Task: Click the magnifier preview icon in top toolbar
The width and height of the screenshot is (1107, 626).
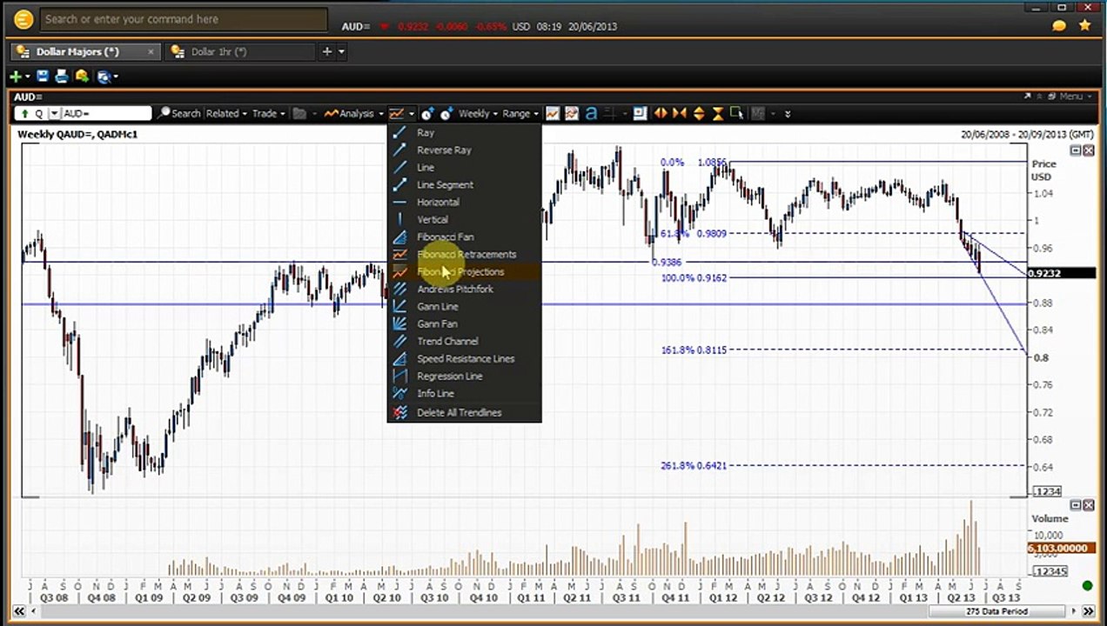Action: point(104,77)
